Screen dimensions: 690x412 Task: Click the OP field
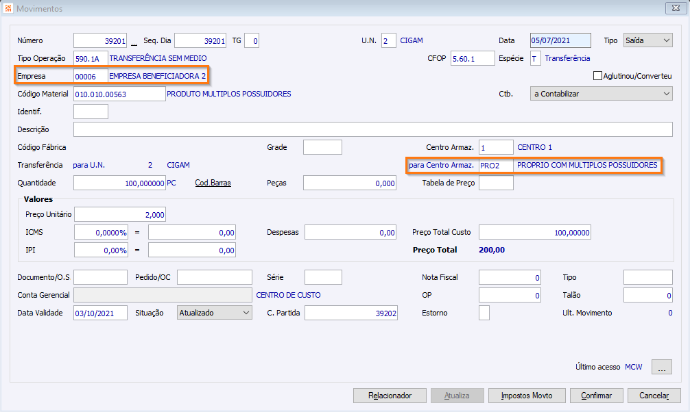pos(510,295)
